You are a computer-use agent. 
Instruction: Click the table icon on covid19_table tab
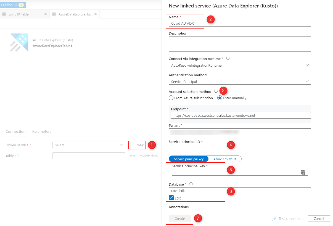(x=4, y=14)
